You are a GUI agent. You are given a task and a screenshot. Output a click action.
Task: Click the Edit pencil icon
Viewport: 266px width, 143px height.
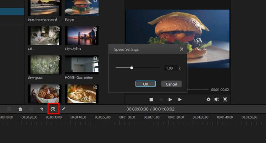[64, 109]
